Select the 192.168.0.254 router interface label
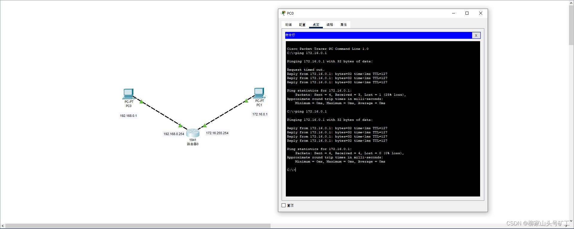The width and height of the screenshot is (574, 229). point(174,134)
